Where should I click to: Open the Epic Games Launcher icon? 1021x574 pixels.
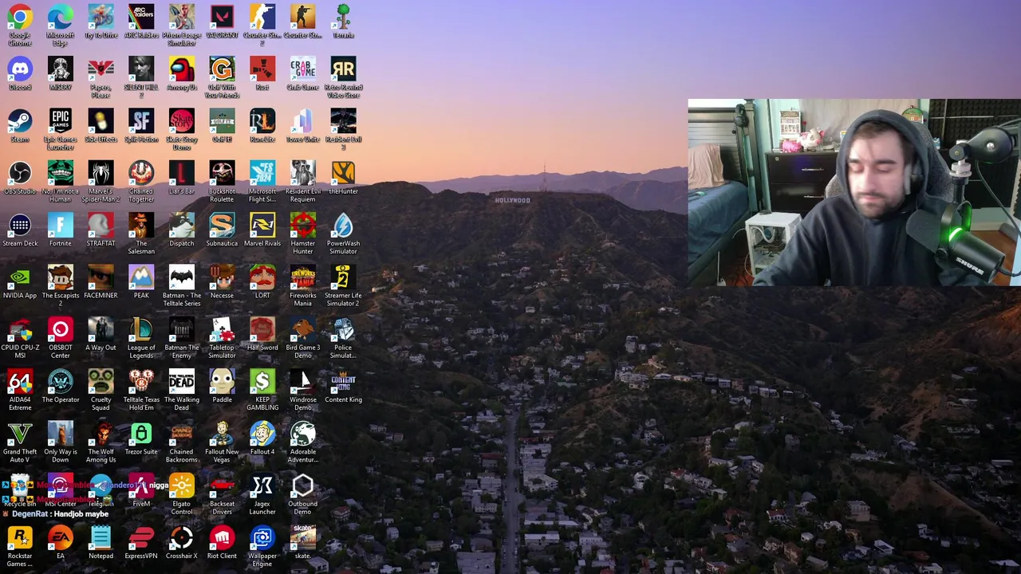point(61,121)
